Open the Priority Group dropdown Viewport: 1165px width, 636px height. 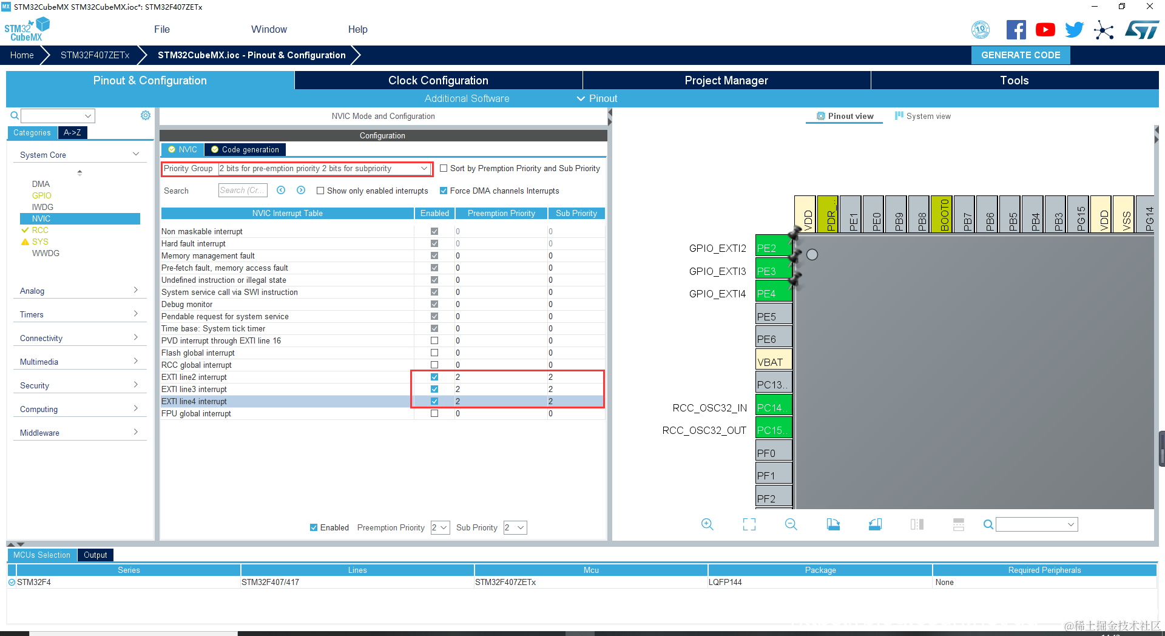tap(324, 168)
